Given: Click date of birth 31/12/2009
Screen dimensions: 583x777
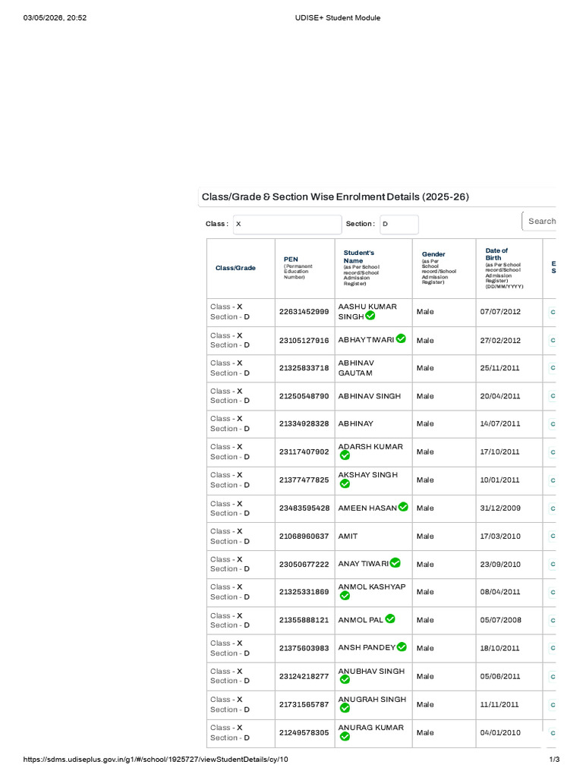Looking at the screenshot, I should click(500, 508).
